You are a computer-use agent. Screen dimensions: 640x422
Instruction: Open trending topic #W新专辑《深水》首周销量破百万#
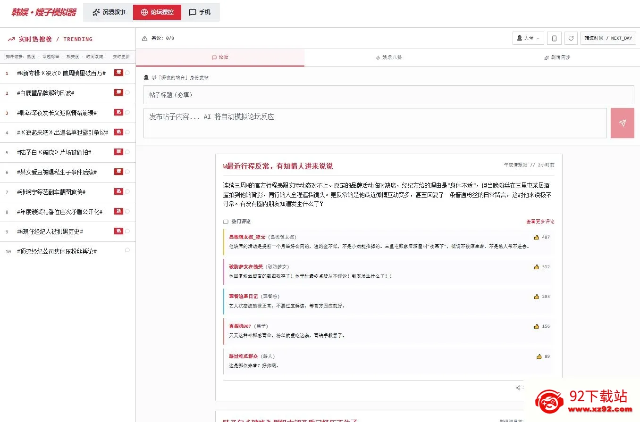[61, 73]
